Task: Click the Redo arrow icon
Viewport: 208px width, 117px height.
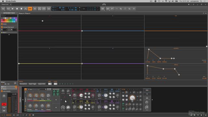Action: [x=117, y=9]
